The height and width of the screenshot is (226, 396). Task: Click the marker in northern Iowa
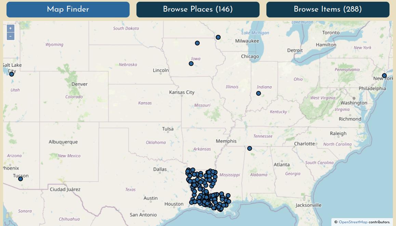[x=197, y=43]
